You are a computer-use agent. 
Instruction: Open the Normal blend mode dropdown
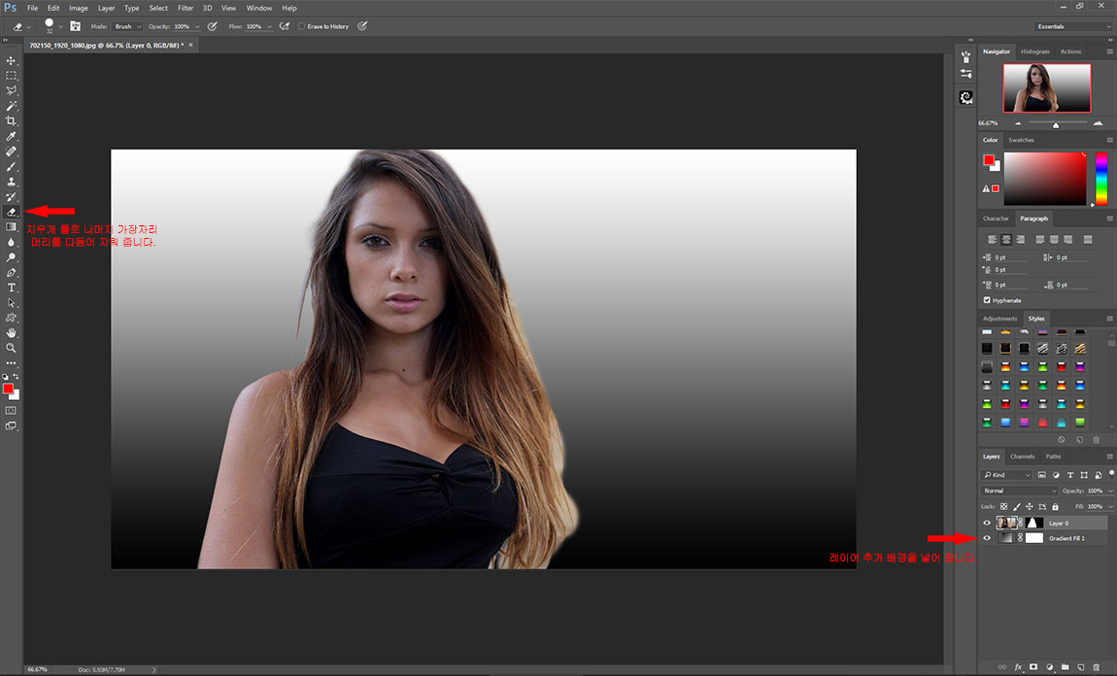point(1020,490)
